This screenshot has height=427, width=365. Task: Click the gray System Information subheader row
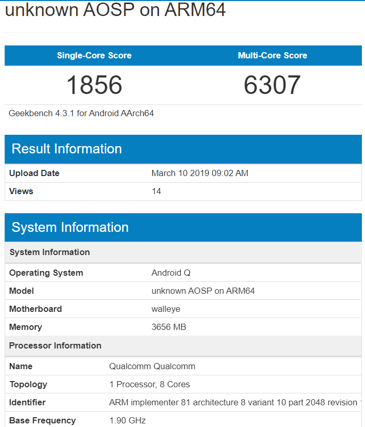[x=183, y=252]
